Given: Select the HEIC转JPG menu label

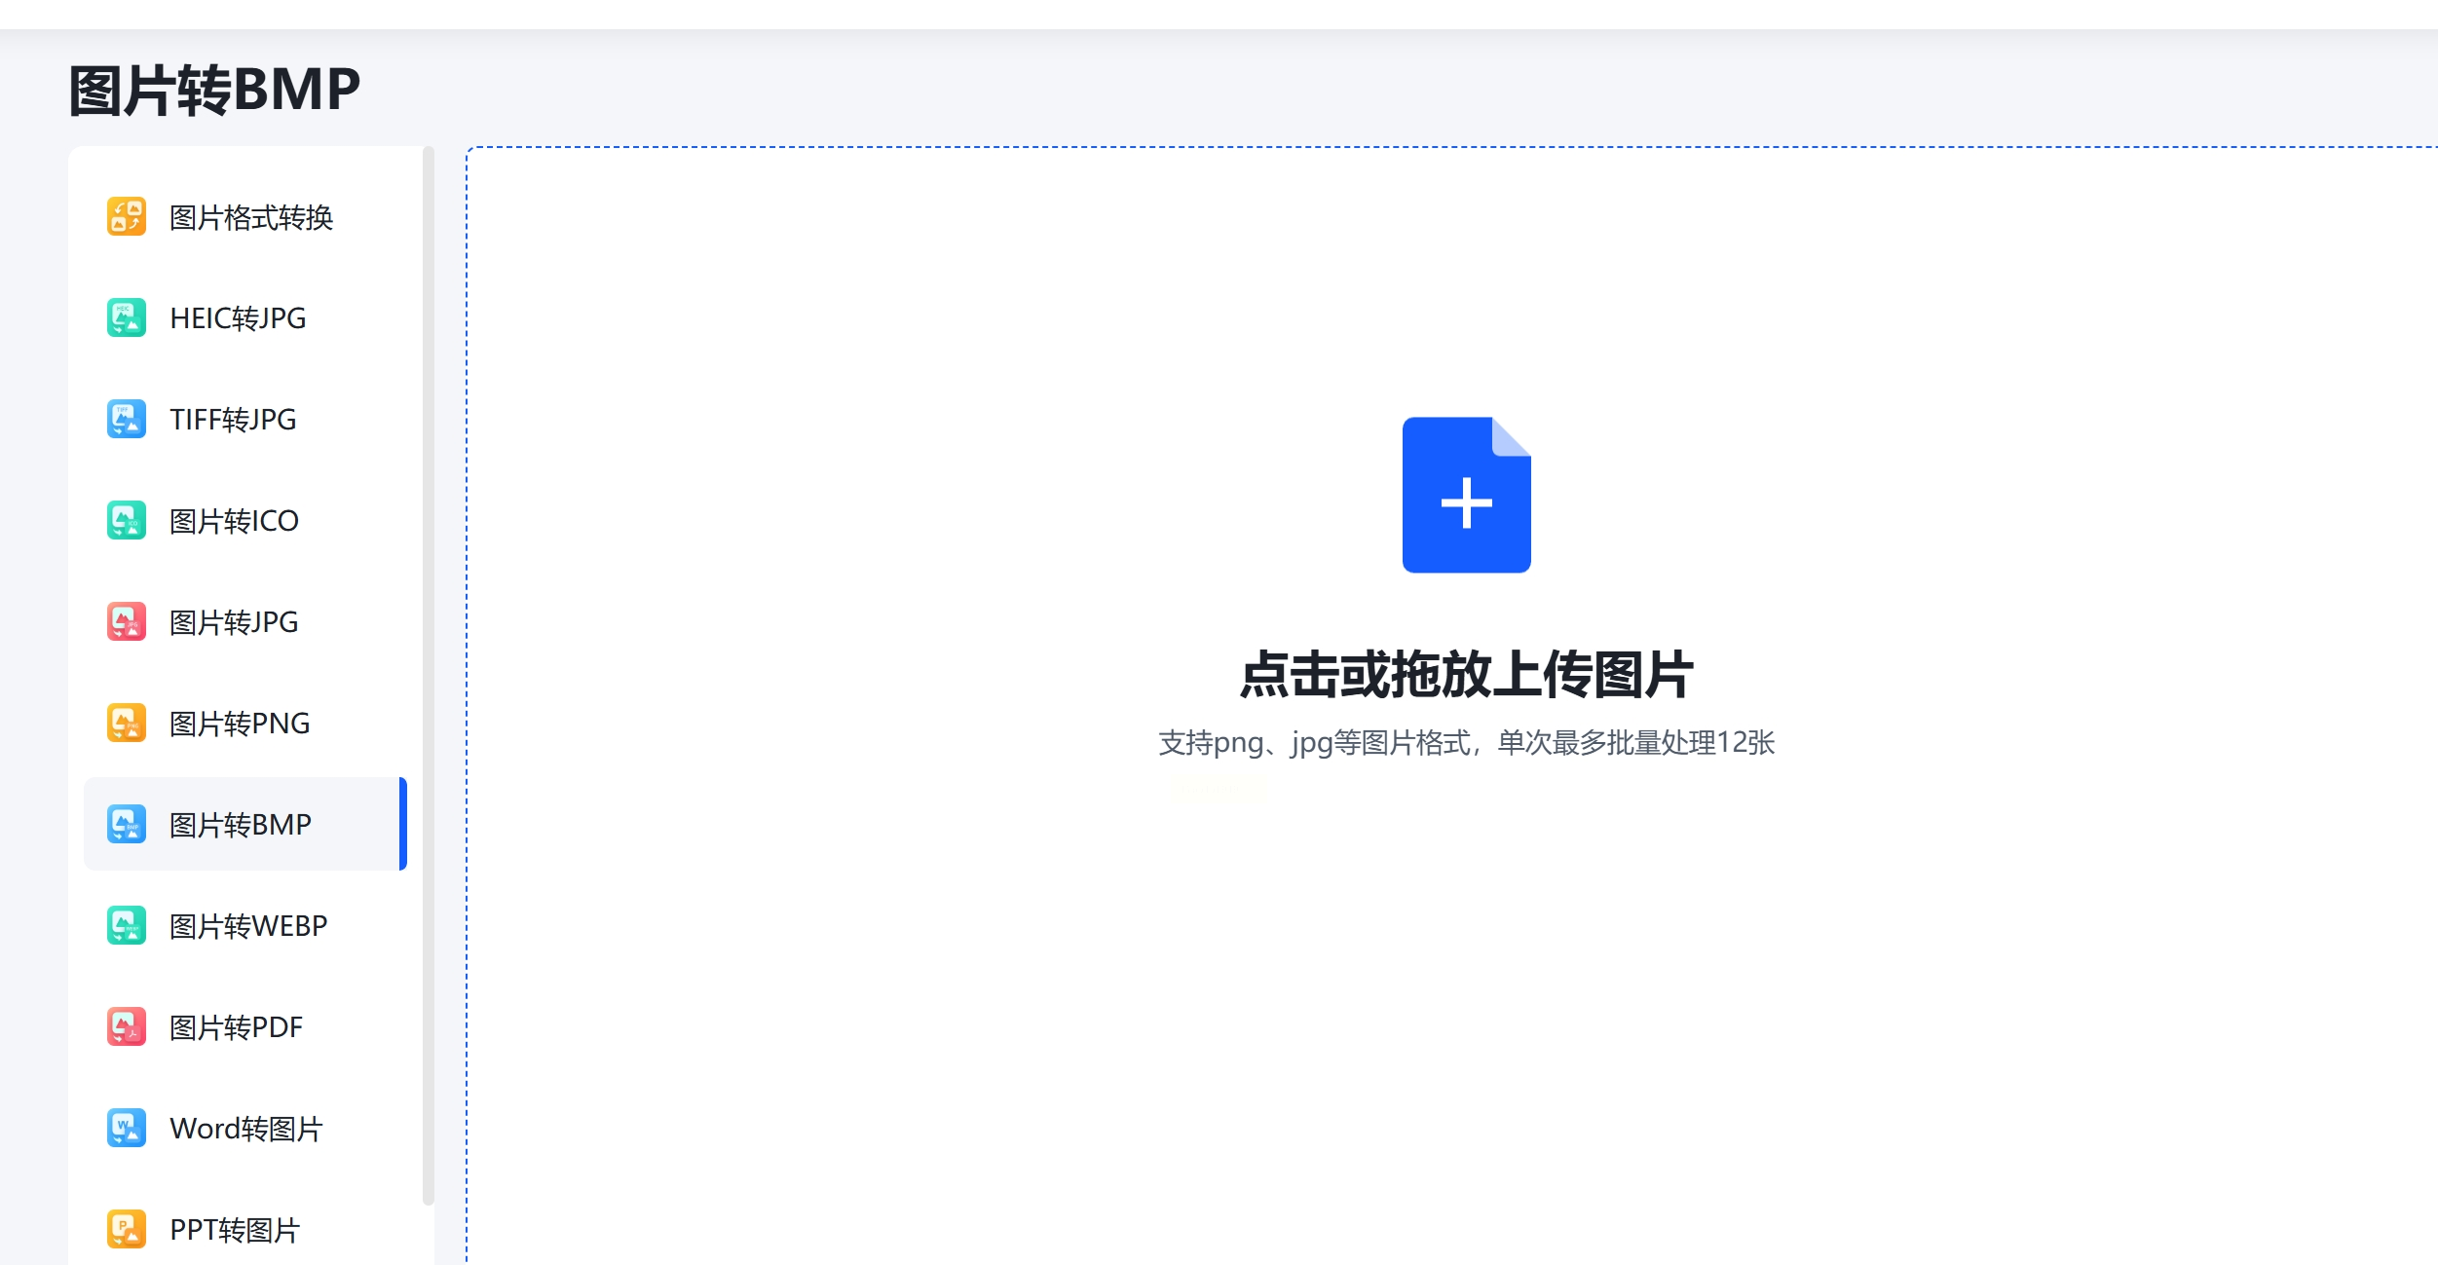Looking at the screenshot, I should (x=238, y=318).
